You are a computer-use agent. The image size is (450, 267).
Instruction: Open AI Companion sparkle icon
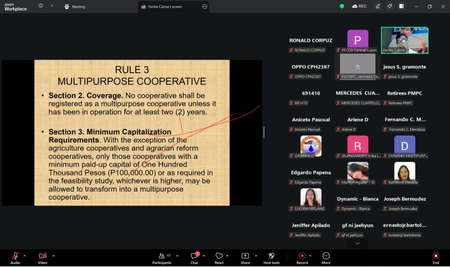tap(389, 6)
